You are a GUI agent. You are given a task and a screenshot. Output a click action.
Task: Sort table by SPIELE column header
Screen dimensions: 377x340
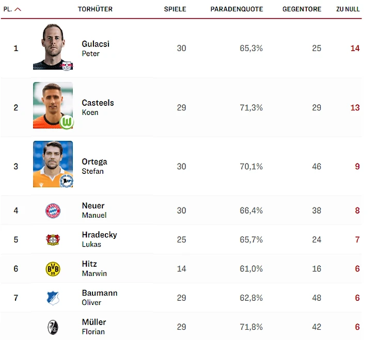tap(175, 9)
